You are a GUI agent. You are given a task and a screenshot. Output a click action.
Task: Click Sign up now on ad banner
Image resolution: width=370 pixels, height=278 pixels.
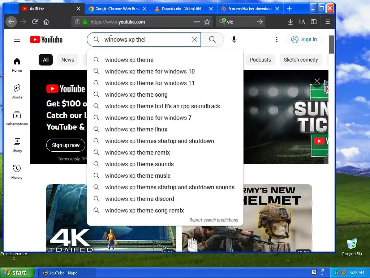(x=66, y=145)
